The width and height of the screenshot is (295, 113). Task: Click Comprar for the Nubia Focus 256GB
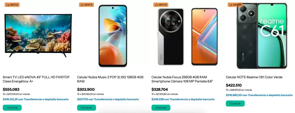pos(161,108)
